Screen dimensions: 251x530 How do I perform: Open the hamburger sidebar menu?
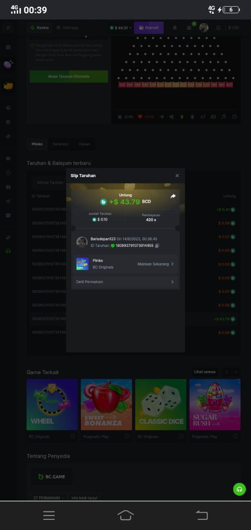click(x=8, y=28)
